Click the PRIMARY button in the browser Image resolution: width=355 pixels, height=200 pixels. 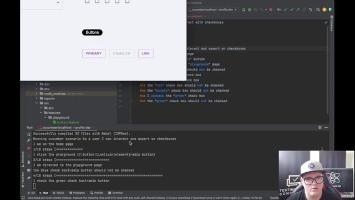click(94, 53)
